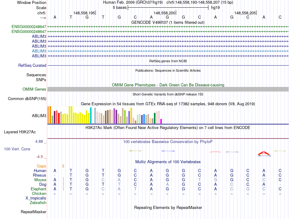Image resolution: width=289 pixels, height=219 pixels.
Task: Click the RepeatMasker track label
Action: point(33,212)
